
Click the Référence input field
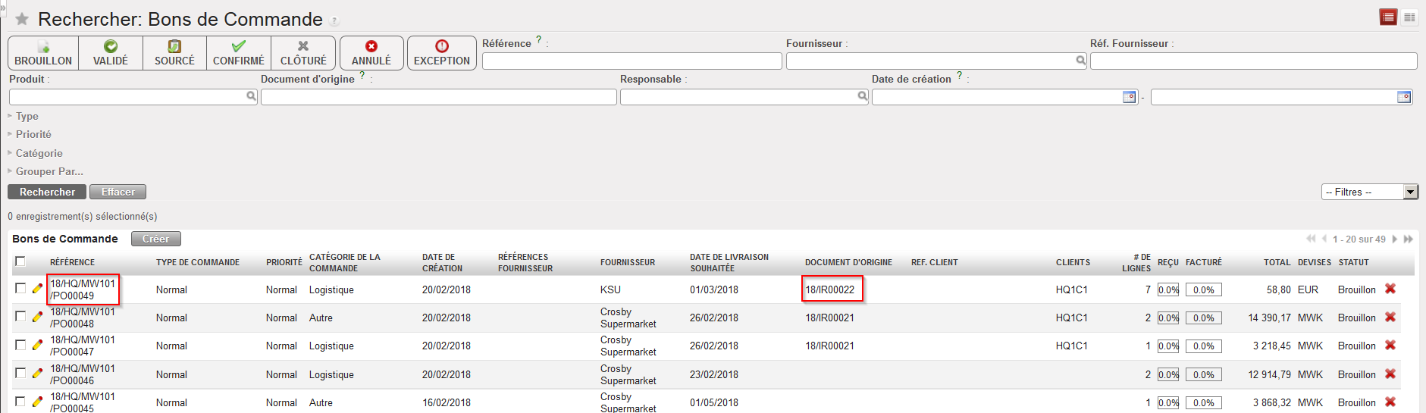(x=632, y=61)
